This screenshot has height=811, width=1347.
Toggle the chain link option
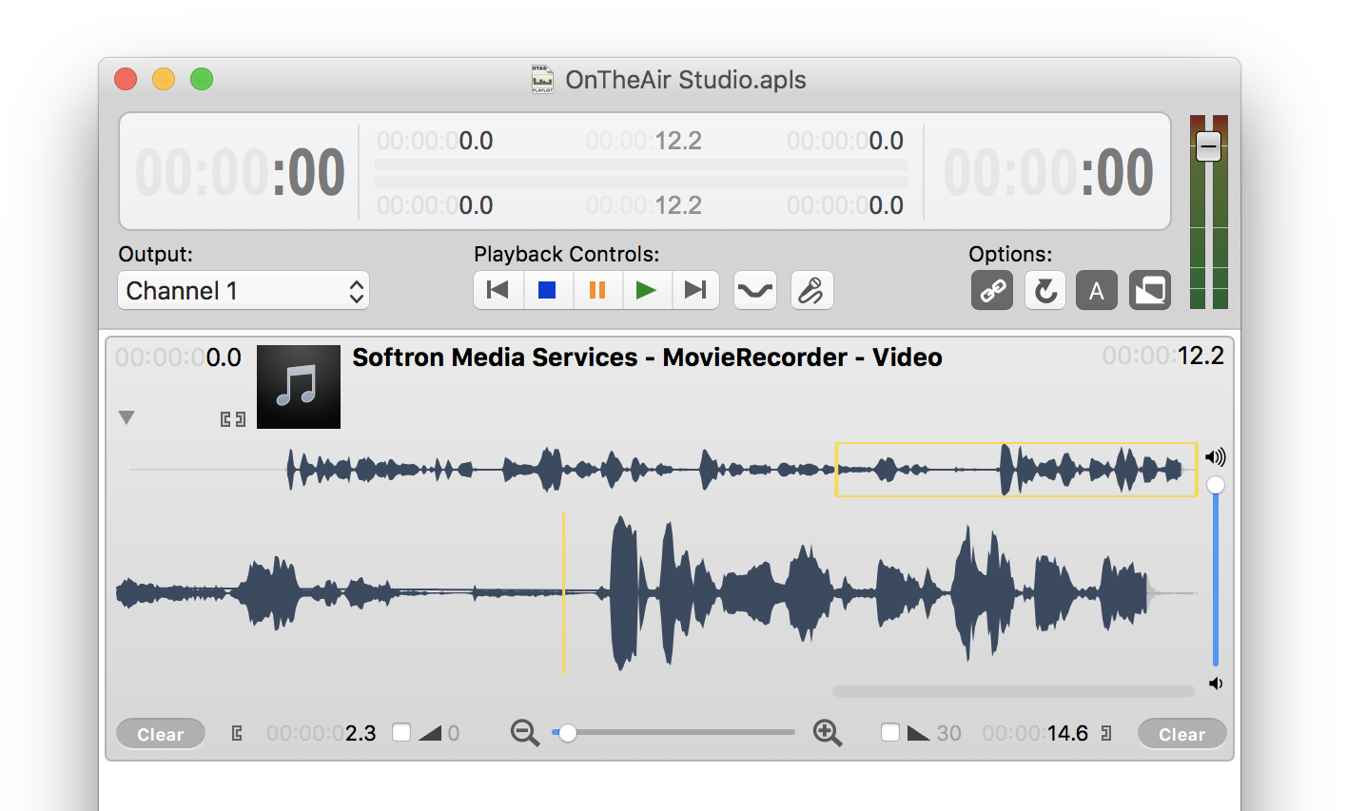(x=992, y=290)
